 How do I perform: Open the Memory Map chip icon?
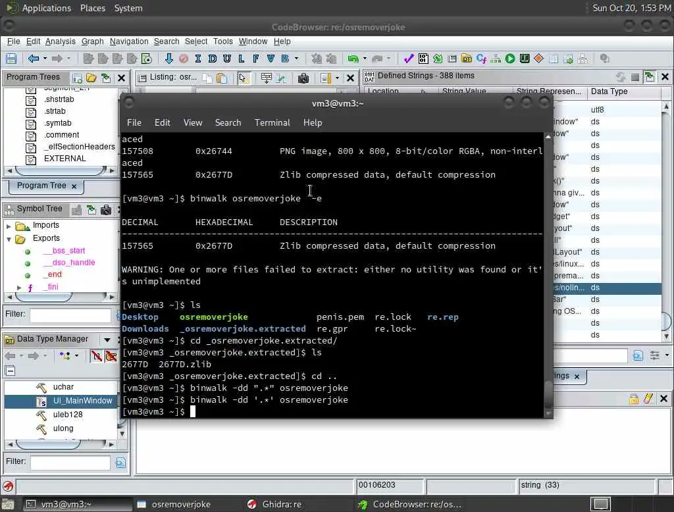(525, 59)
